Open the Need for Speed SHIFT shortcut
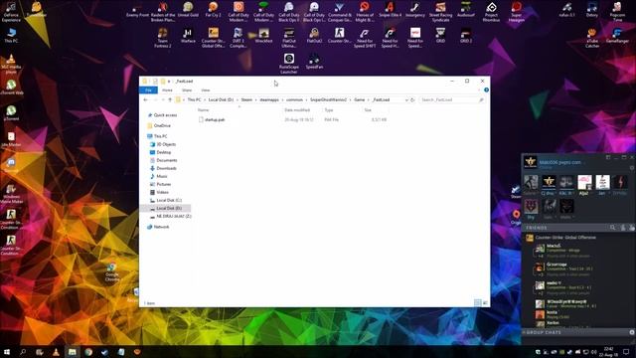The width and height of the screenshot is (636, 358). point(365,38)
